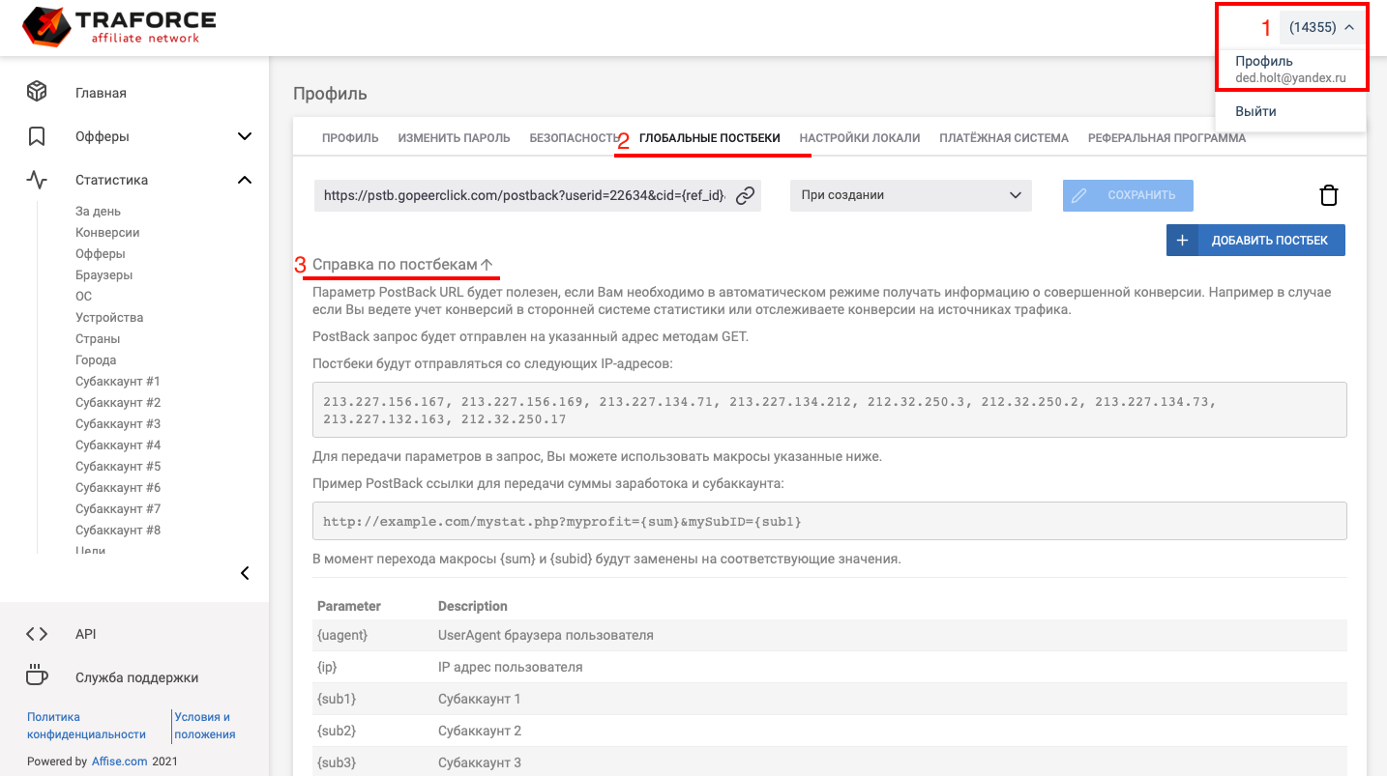Follow the Affise.com link

click(120, 762)
